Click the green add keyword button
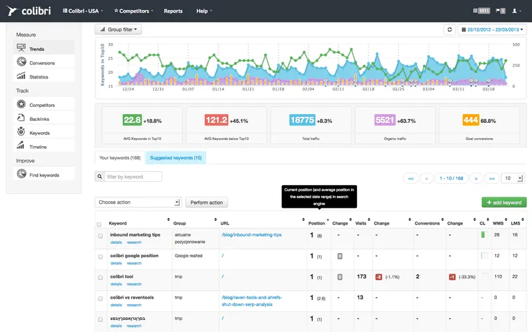Screen dimensions: 532x332 (x=504, y=203)
